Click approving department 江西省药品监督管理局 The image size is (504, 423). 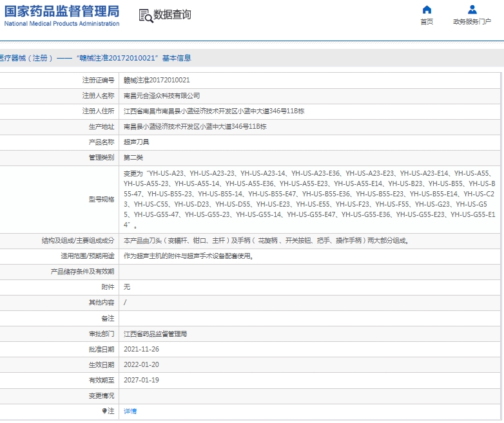(x=155, y=334)
